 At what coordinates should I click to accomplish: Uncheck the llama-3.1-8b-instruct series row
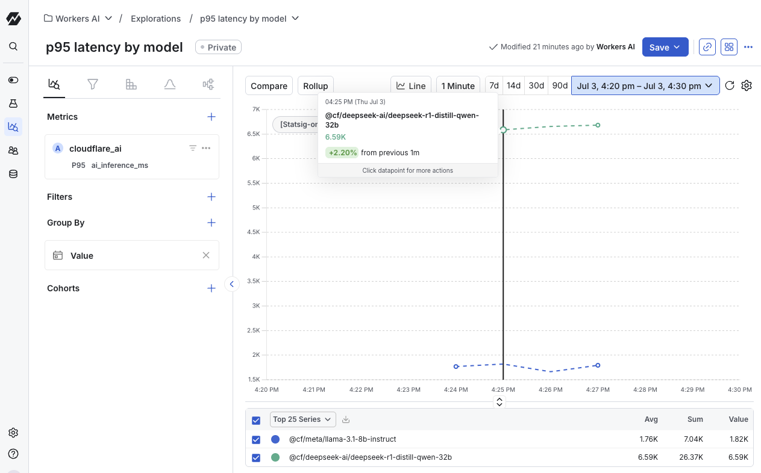256,439
